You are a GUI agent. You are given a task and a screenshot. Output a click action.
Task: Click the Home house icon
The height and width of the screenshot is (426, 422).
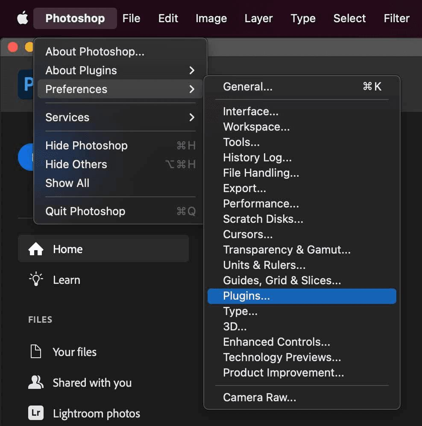pyautogui.click(x=36, y=249)
